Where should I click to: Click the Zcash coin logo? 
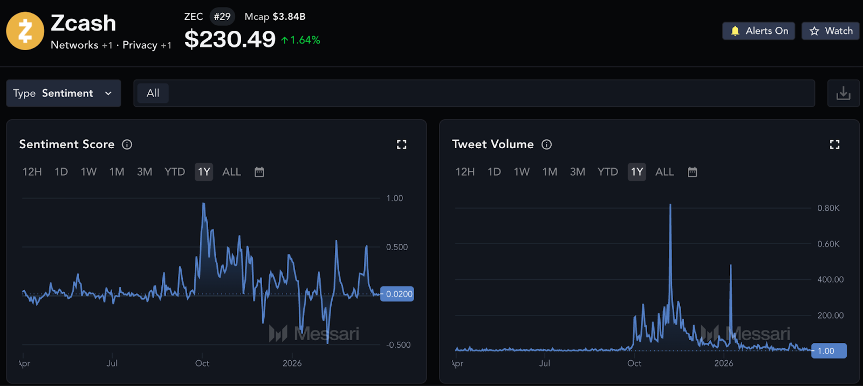[25, 31]
